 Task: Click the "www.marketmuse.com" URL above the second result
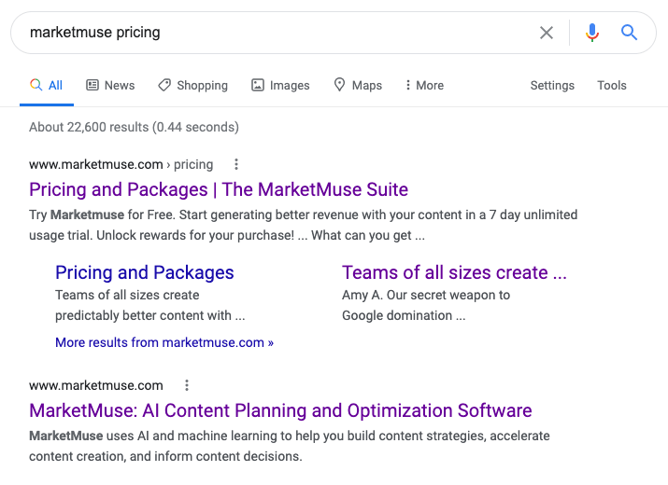point(96,385)
